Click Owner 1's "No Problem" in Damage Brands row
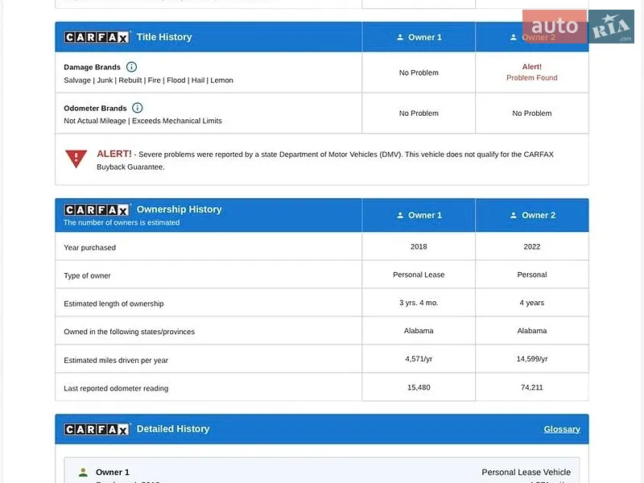644x483 pixels. pos(419,72)
